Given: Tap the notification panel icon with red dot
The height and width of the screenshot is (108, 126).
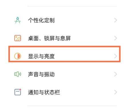Looking at the screenshot, I should click(x=18, y=92).
